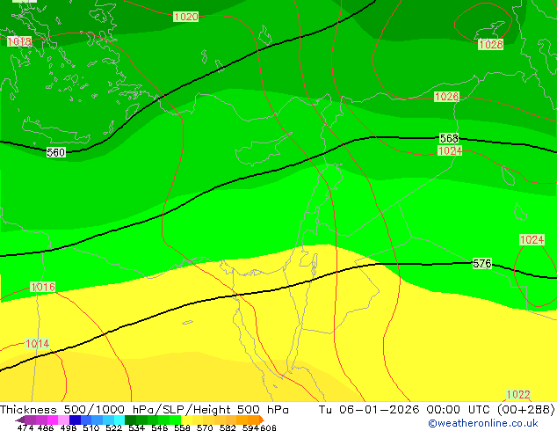Pick the cyan legend swatch left of 534
The width and height of the screenshot is (557, 431).
click(119, 420)
